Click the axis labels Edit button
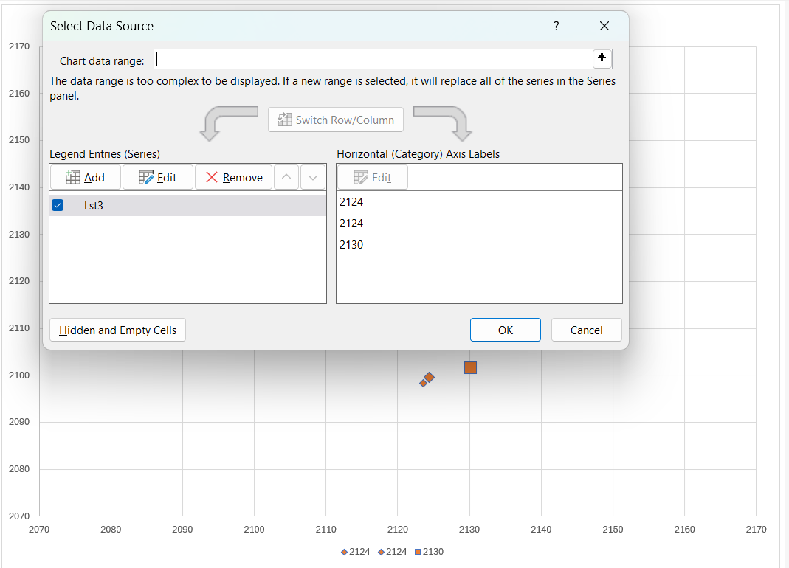This screenshot has width=789, height=568. click(373, 177)
